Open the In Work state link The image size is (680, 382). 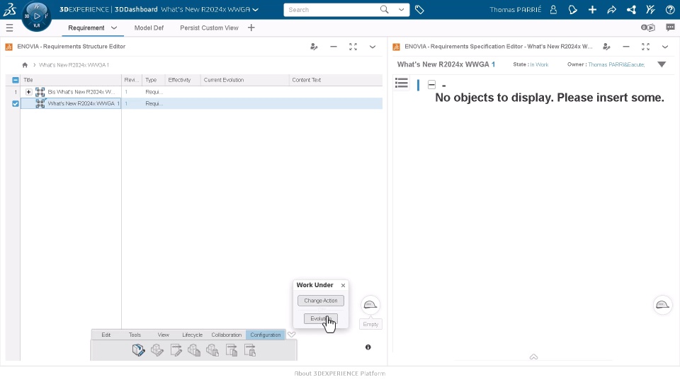pyautogui.click(x=539, y=64)
